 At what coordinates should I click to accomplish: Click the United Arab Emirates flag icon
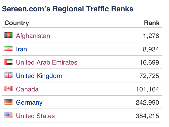click(8, 62)
